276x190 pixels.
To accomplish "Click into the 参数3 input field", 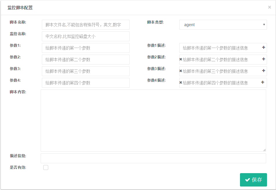I will click(x=86, y=71).
